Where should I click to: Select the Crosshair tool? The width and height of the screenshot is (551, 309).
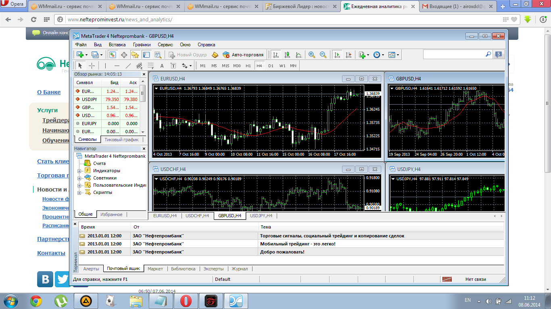[x=92, y=66]
